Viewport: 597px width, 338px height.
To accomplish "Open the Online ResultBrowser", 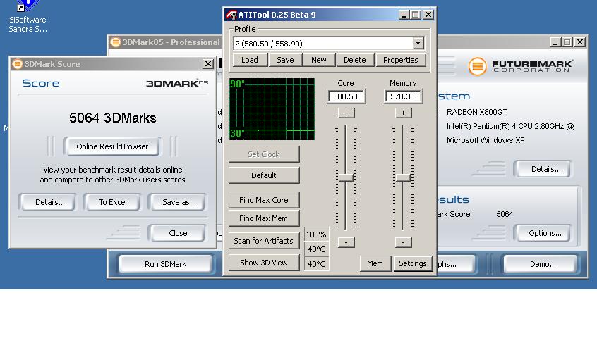I will [112, 146].
